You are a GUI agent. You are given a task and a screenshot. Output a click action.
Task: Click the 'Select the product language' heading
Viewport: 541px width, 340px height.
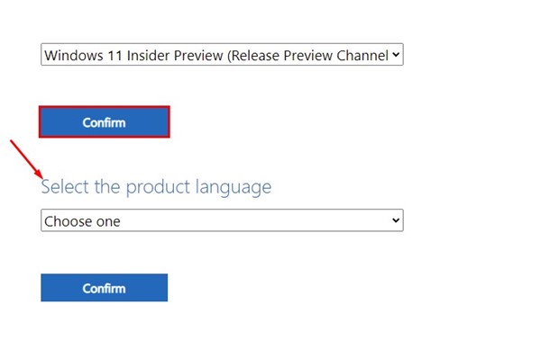point(156,188)
